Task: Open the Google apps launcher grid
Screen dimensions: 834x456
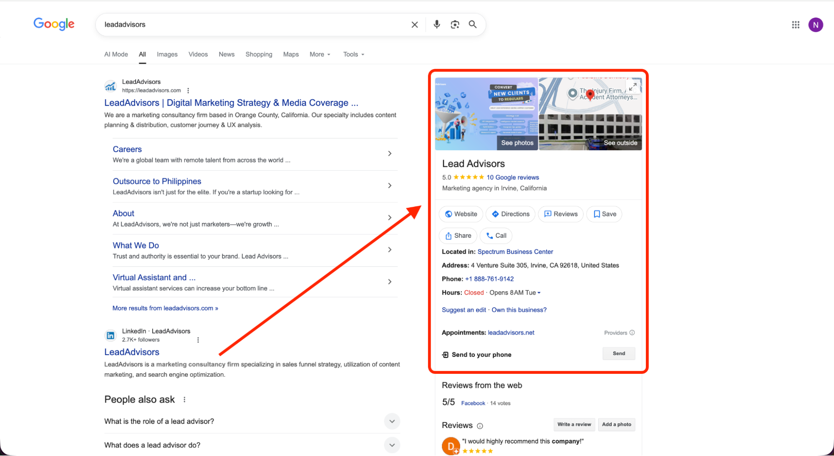Action: 795,25
